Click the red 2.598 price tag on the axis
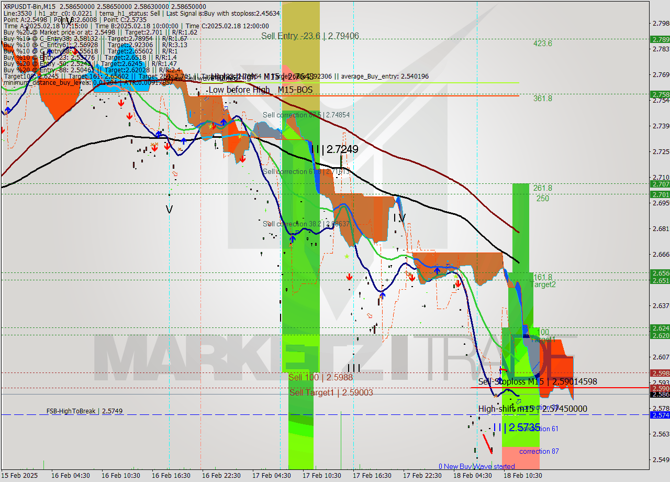 (660, 373)
